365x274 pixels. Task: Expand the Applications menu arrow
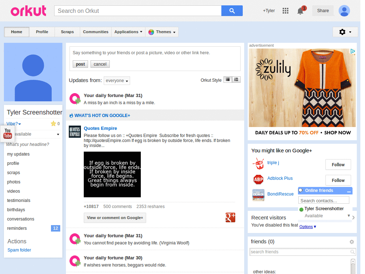coord(141,32)
